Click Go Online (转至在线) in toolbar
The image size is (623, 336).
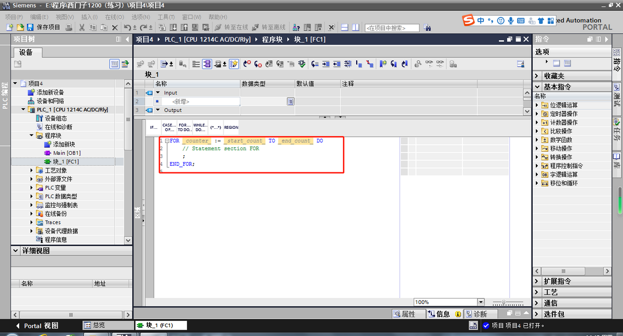pyautogui.click(x=232, y=28)
